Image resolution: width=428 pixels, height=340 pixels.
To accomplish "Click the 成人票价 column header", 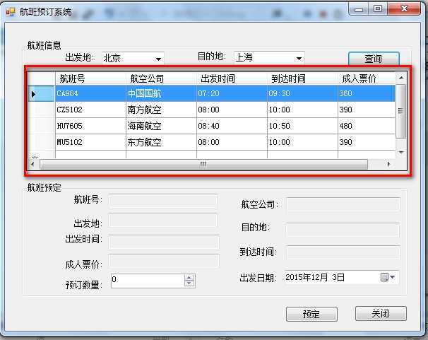I will tap(367, 78).
